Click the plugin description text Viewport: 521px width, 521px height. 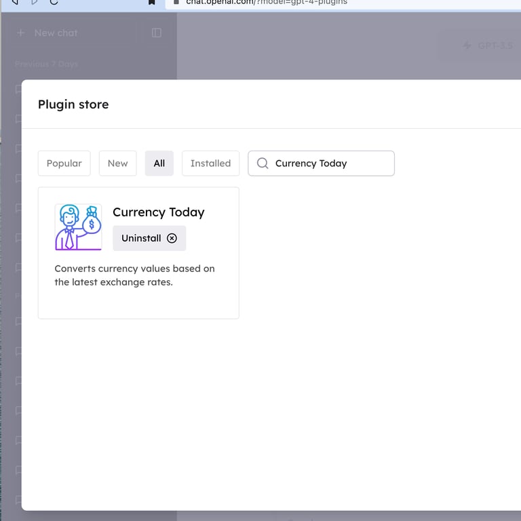click(134, 275)
